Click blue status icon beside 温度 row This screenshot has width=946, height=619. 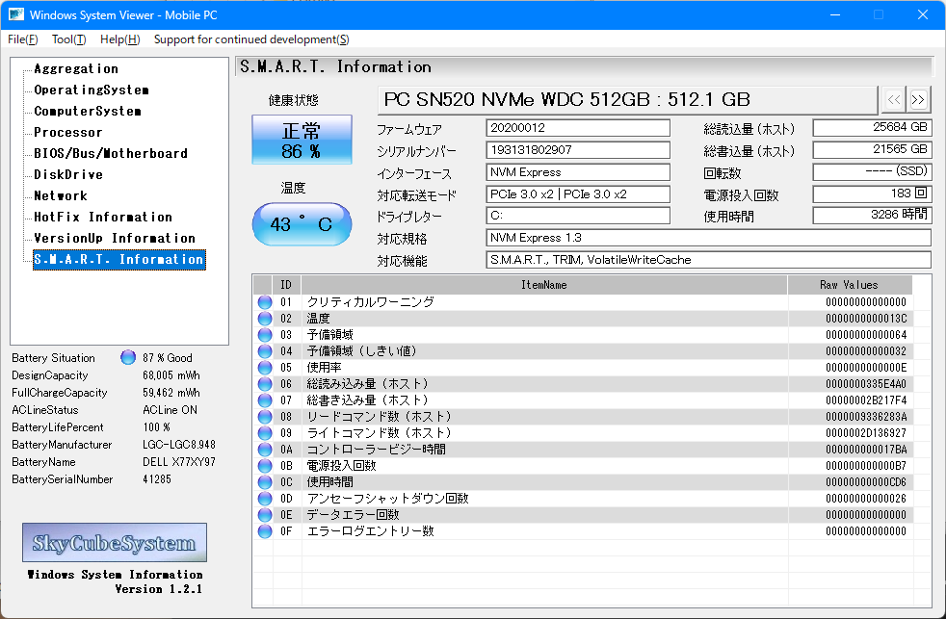pos(264,318)
